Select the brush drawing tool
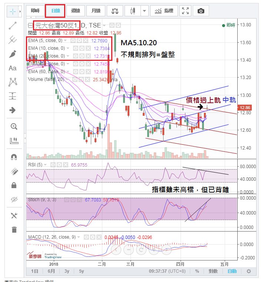The height and width of the screenshot is (282, 264). click(13, 54)
